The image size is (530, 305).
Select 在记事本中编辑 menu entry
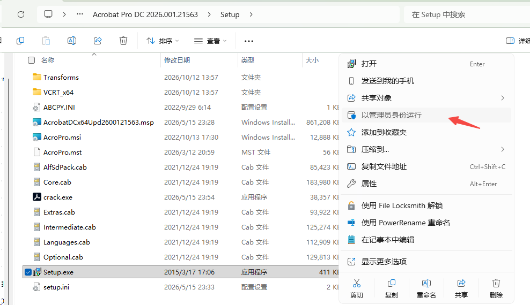tap(426, 240)
